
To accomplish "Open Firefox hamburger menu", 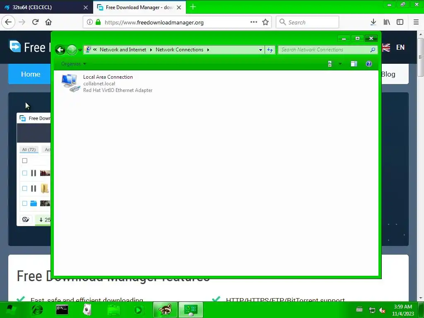I will [416, 22].
